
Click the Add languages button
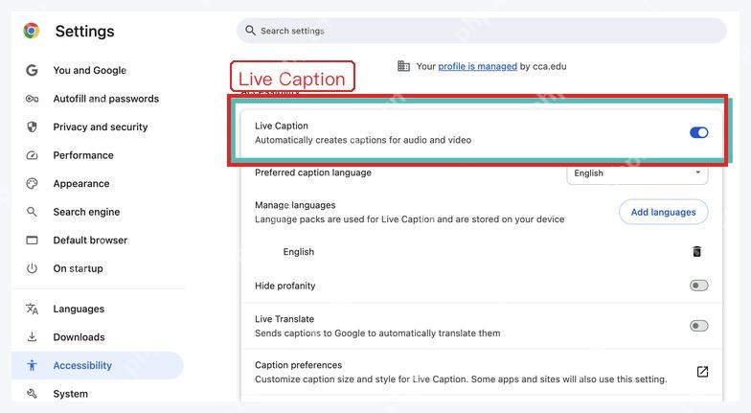pyautogui.click(x=663, y=212)
